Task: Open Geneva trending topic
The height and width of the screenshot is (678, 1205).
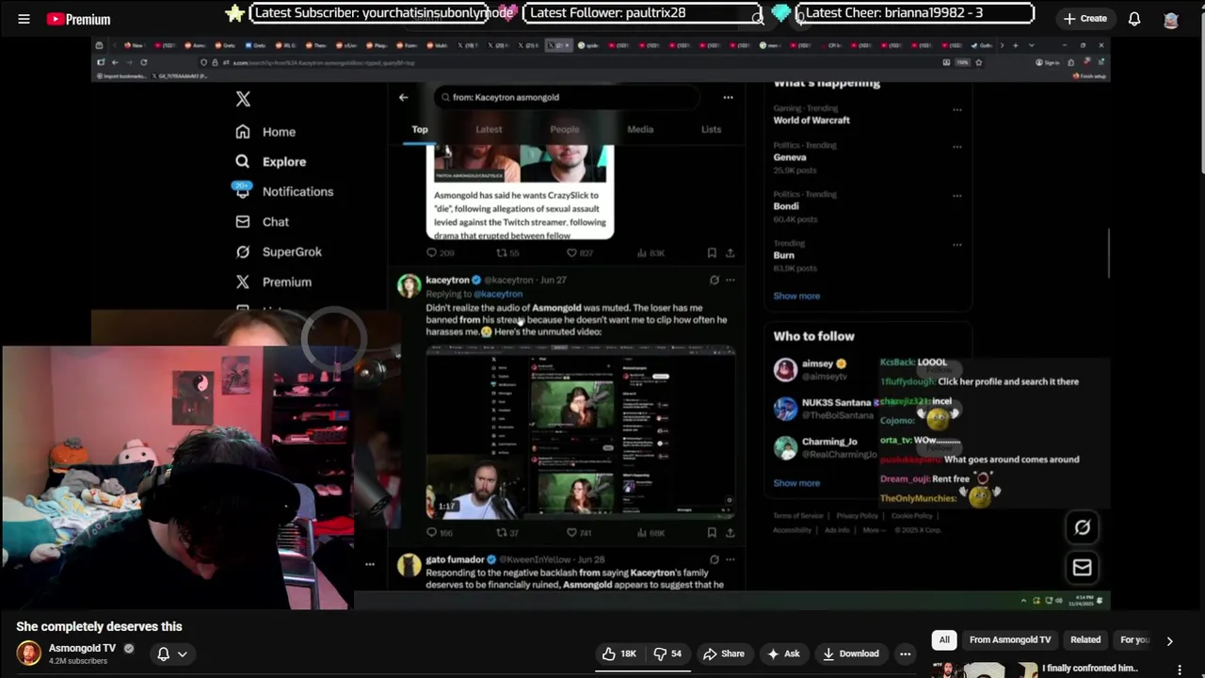Action: (x=790, y=157)
